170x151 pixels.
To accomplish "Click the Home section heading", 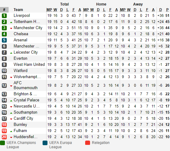I will click(101, 4).
